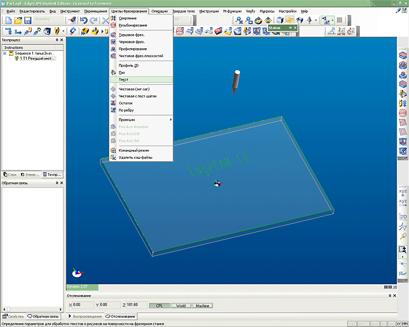Switch to the Свойства tab
The width and height of the screenshot is (409, 327).
tap(13, 317)
